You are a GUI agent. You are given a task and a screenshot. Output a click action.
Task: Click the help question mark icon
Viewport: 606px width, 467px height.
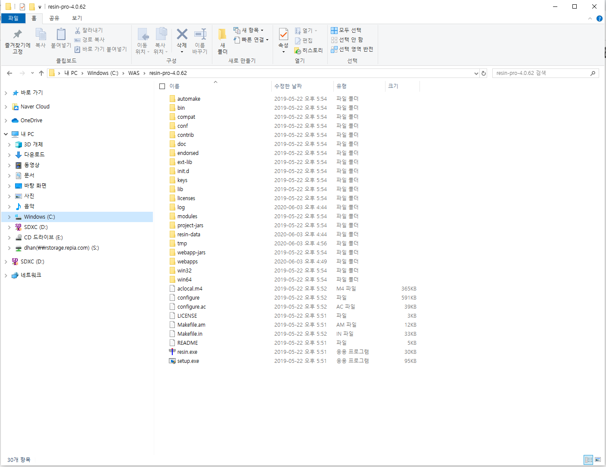(x=599, y=19)
